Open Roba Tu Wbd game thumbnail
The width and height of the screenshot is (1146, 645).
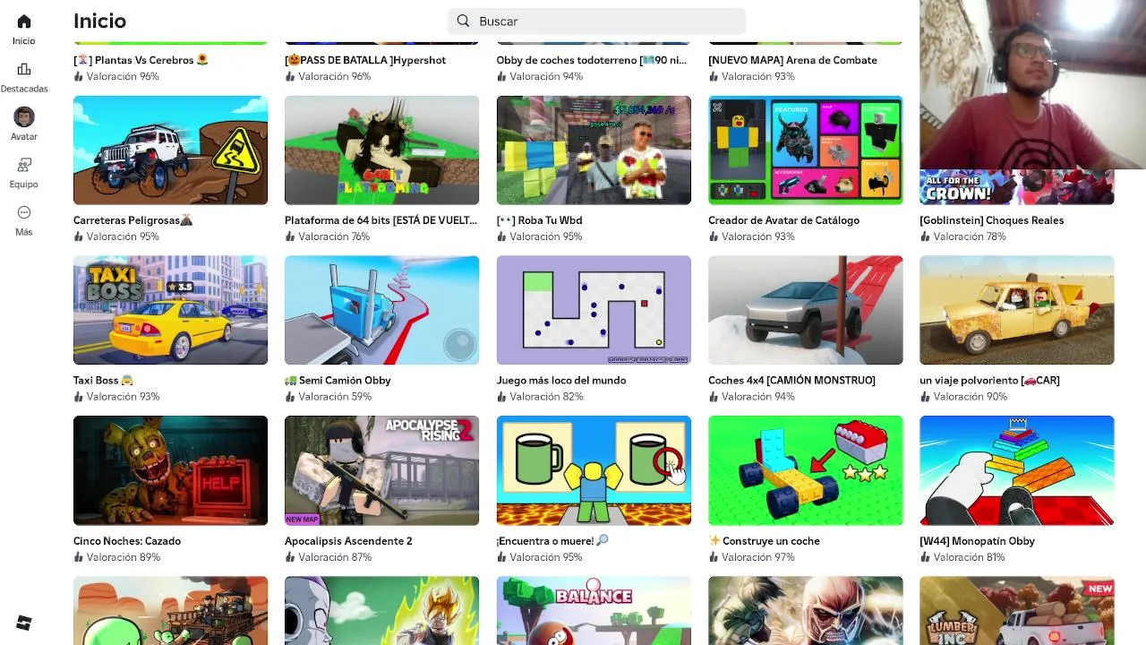tap(594, 150)
